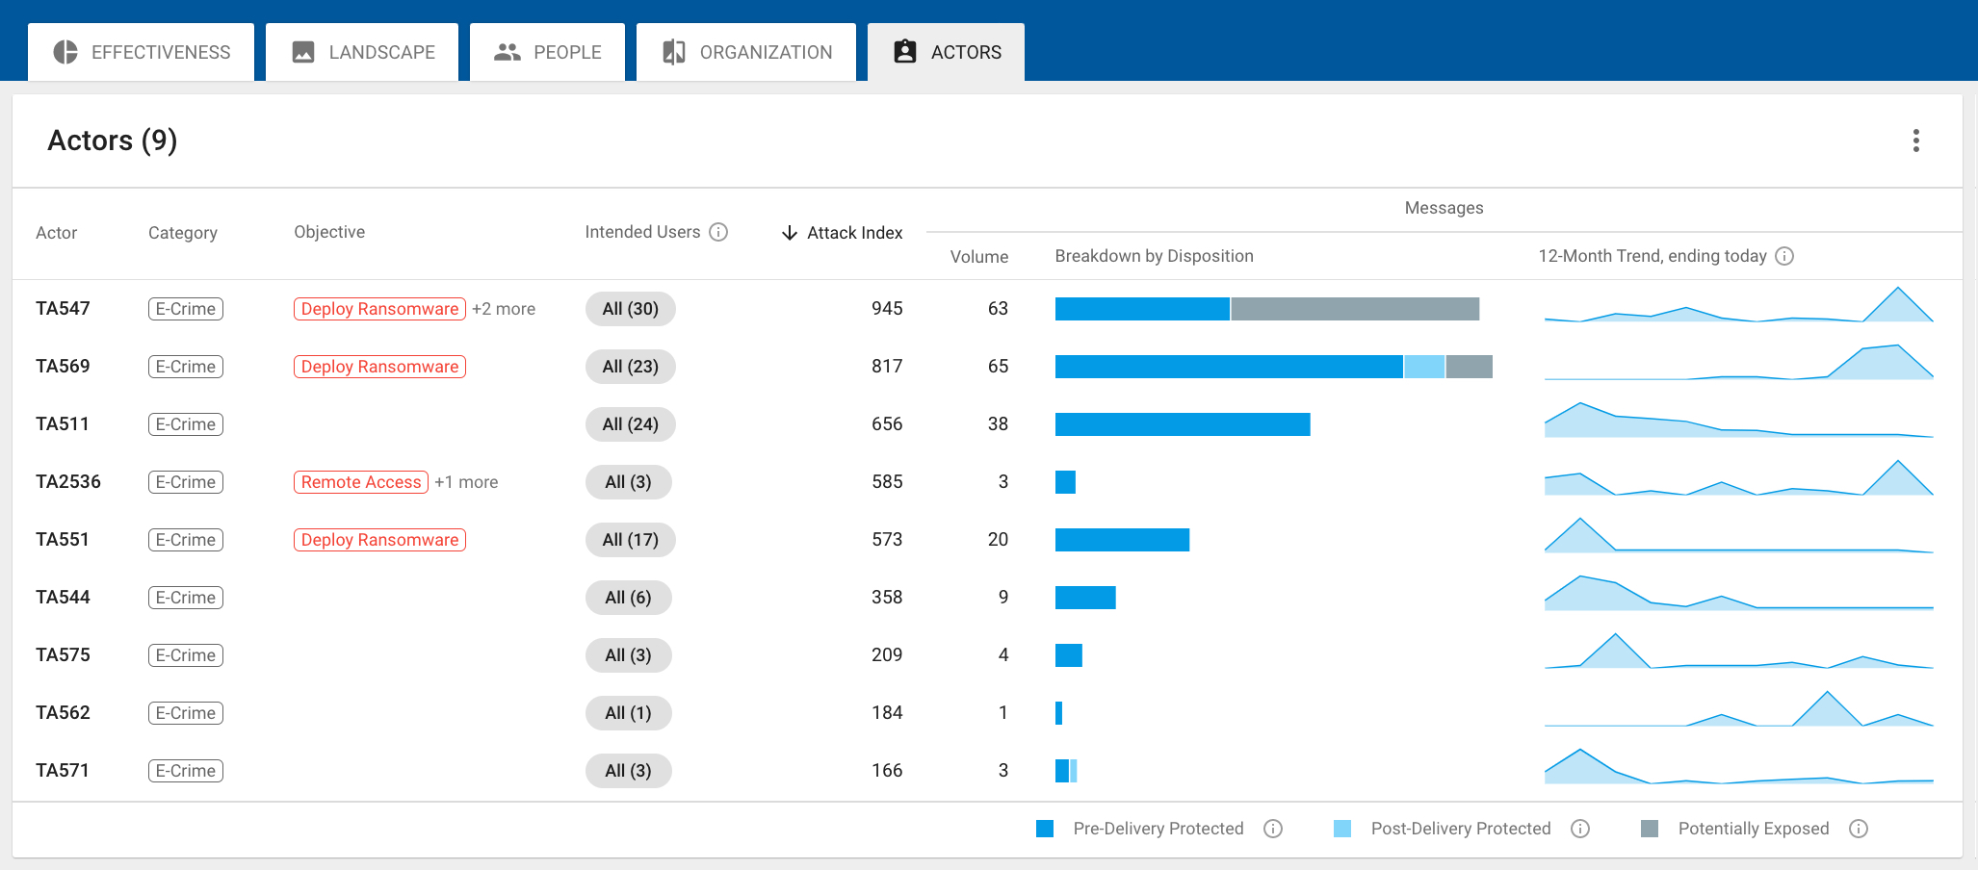Click the 12-Month Trend info icon
Viewport: 1978px width, 870px height.
click(1784, 256)
